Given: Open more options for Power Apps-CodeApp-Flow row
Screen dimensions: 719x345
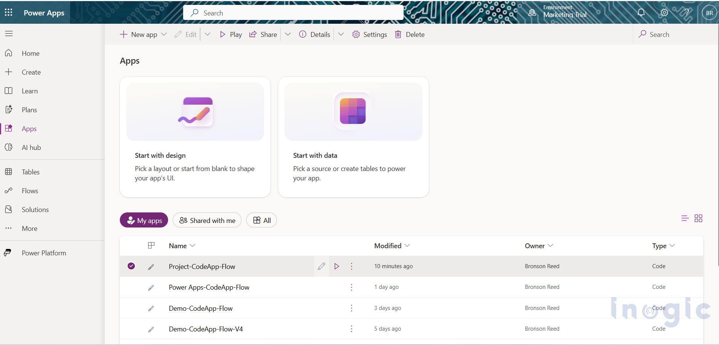Looking at the screenshot, I should (352, 287).
